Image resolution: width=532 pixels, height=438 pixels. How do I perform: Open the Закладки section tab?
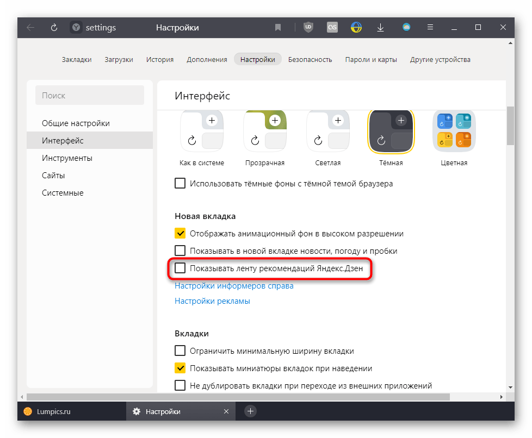pyautogui.click(x=77, y=60)
